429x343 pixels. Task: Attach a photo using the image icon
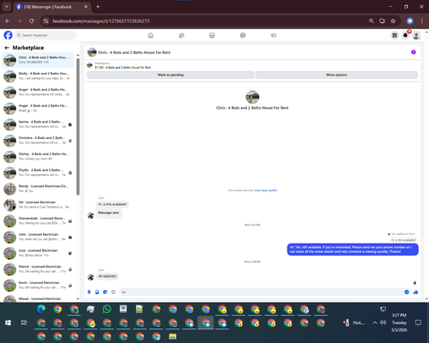point(97,292)
